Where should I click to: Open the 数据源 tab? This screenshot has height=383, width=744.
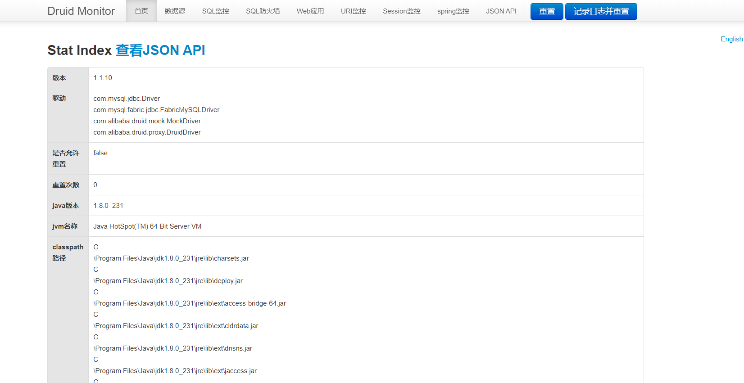(175, 11)
